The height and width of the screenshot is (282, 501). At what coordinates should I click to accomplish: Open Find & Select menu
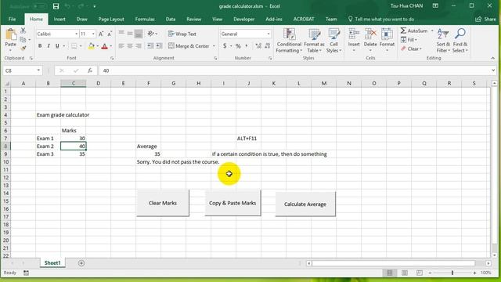460,41
